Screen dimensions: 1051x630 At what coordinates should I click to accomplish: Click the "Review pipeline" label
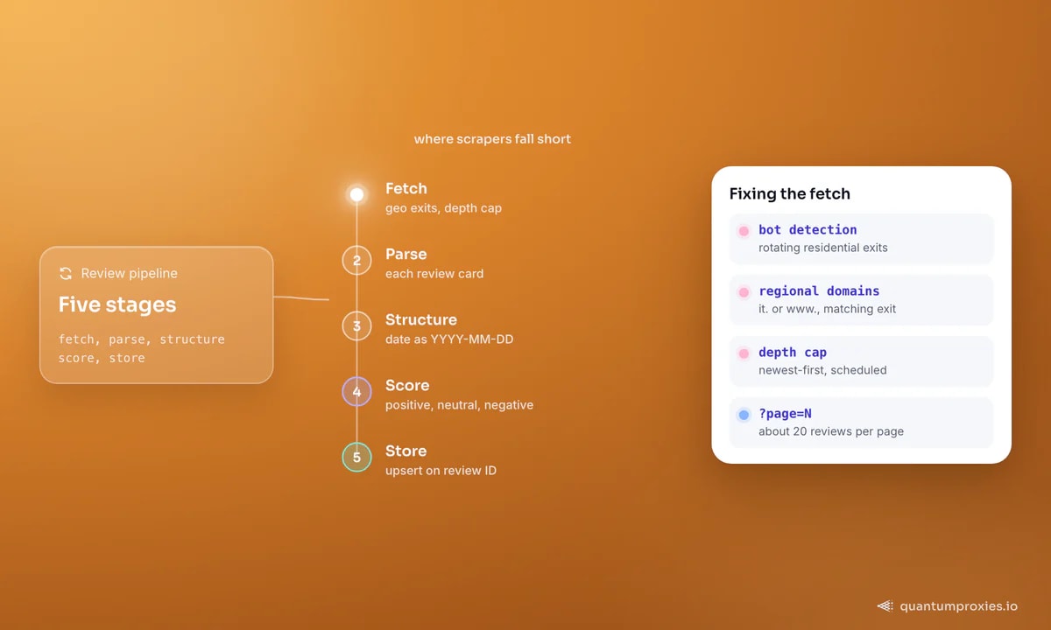coord(129,274)
